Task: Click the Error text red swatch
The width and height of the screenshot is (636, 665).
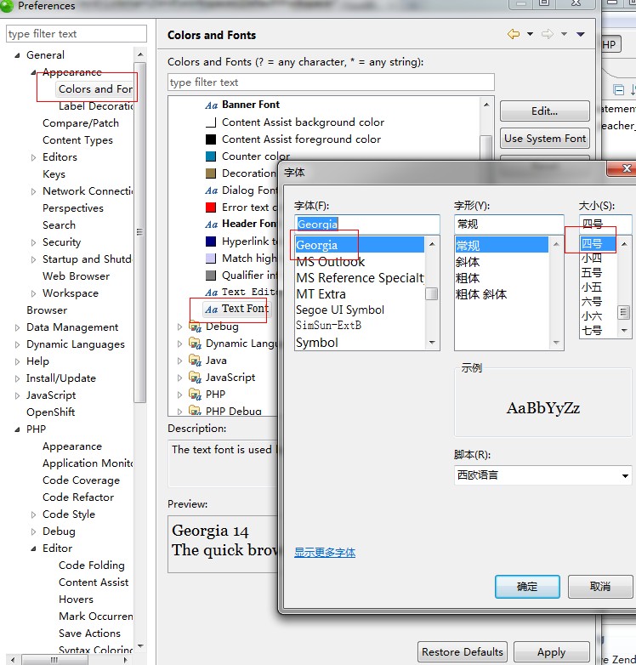Action: (x=211, y=207)
